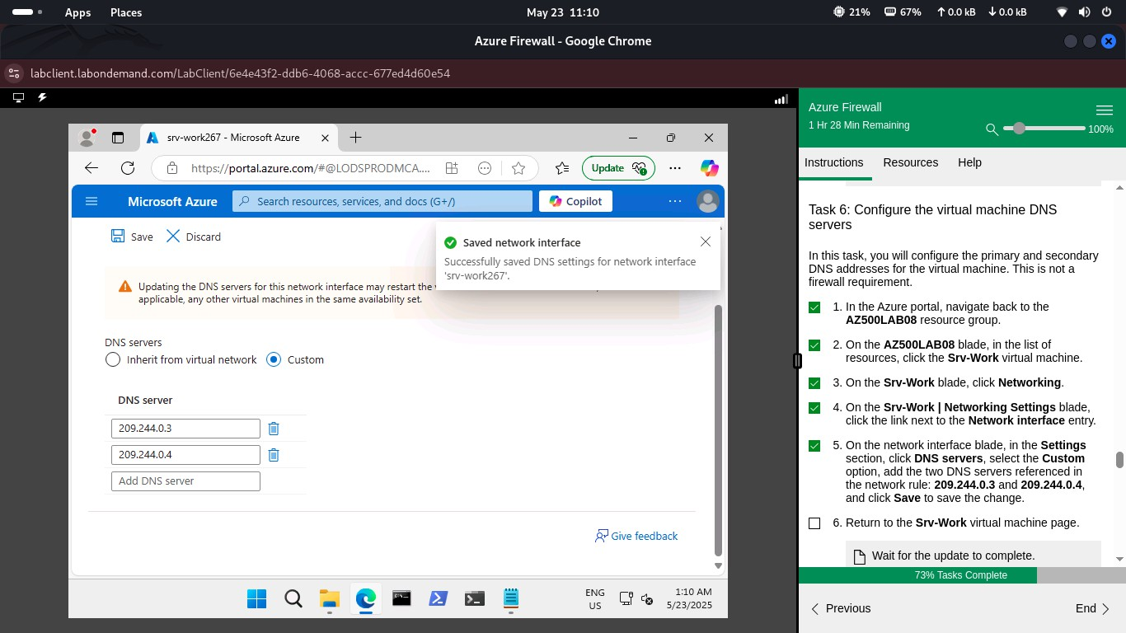
Task: Open the Azure portal hamburger menu
Action: [91, 200]
